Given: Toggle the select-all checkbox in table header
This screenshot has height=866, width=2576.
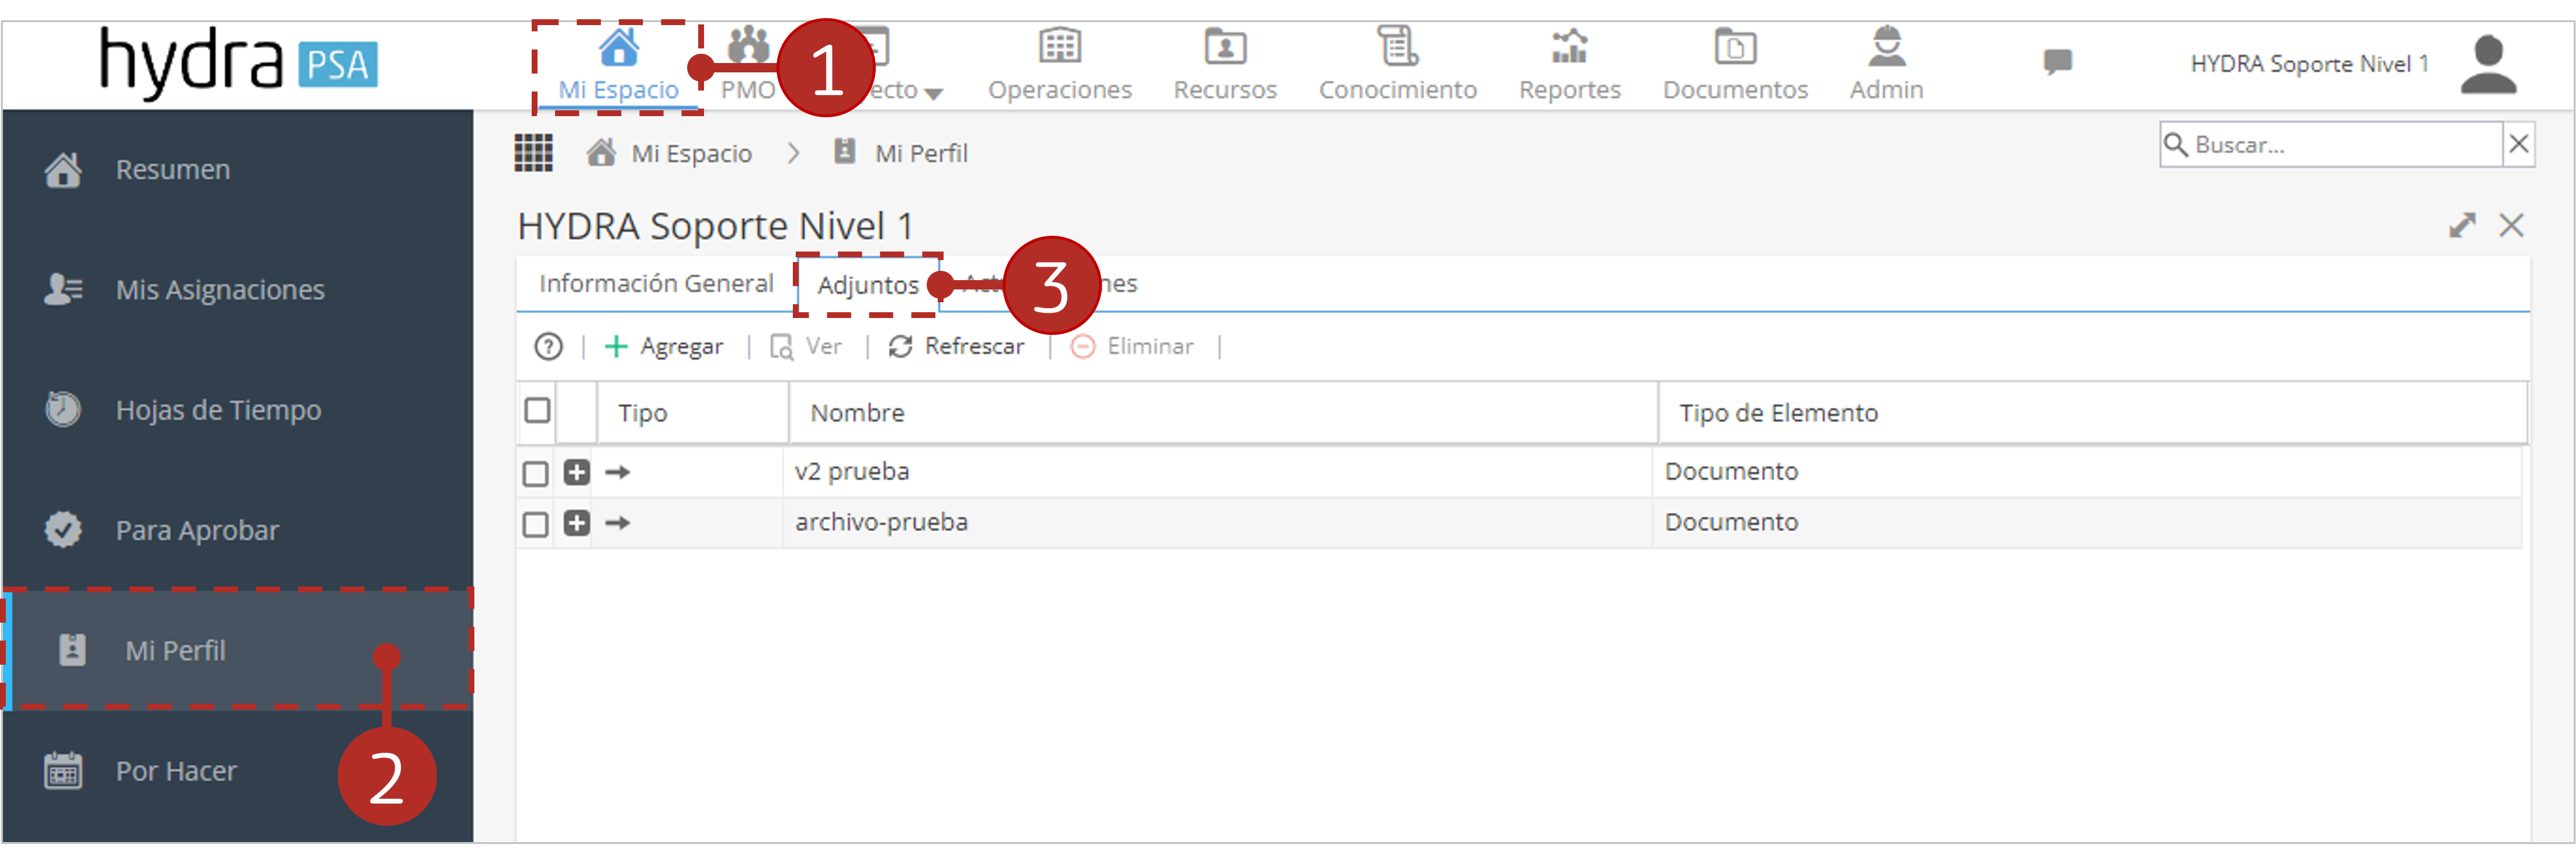Looking at the screenshot, I should 537,410.
